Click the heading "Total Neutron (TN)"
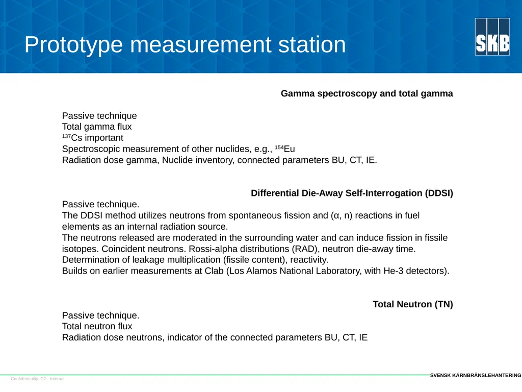The height and width of the screenshot is (392, 522). tap(413, 304)
